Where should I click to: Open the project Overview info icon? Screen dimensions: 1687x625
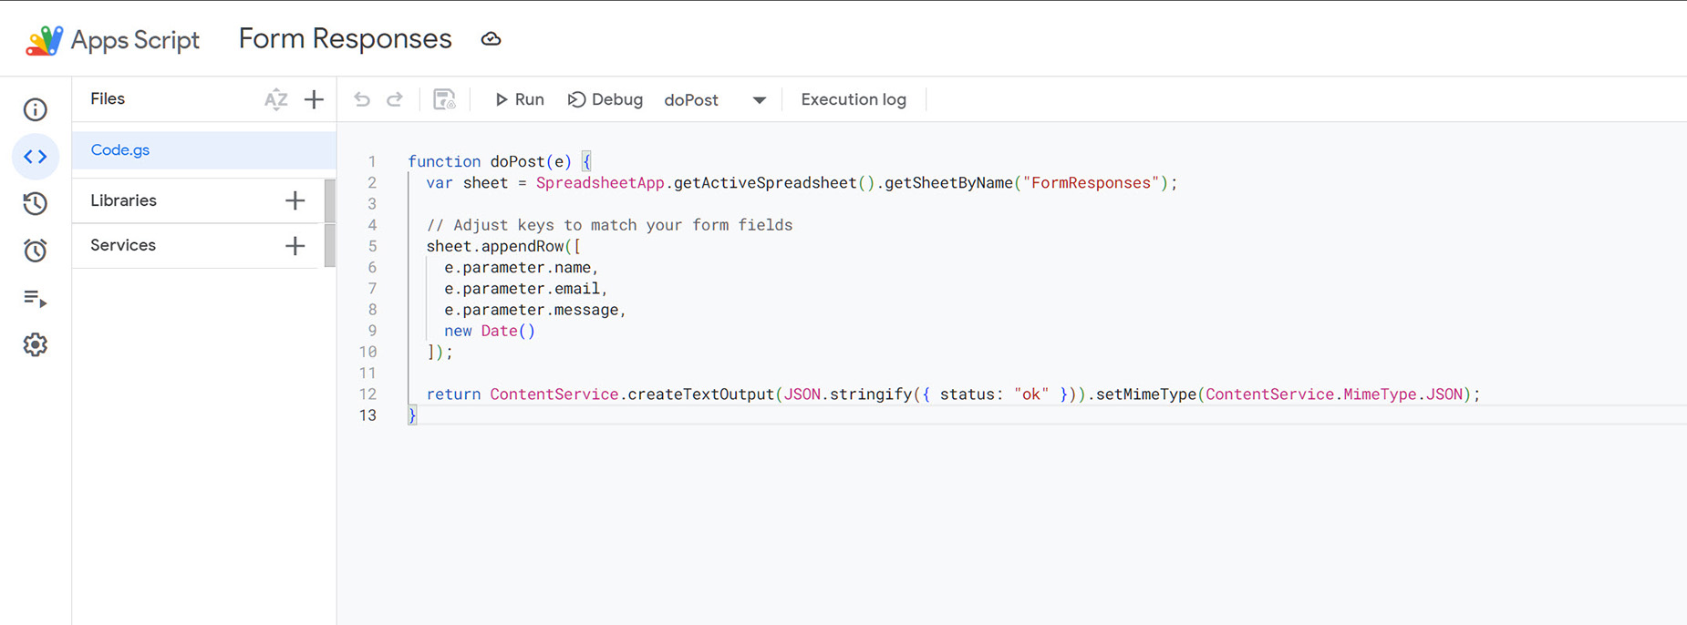coord(35,110)
